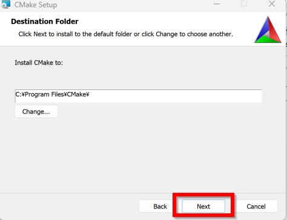This screenshot has width=287, height=220.
Task: Minimize the CMake Setup window
Action: tap(217, 4)
